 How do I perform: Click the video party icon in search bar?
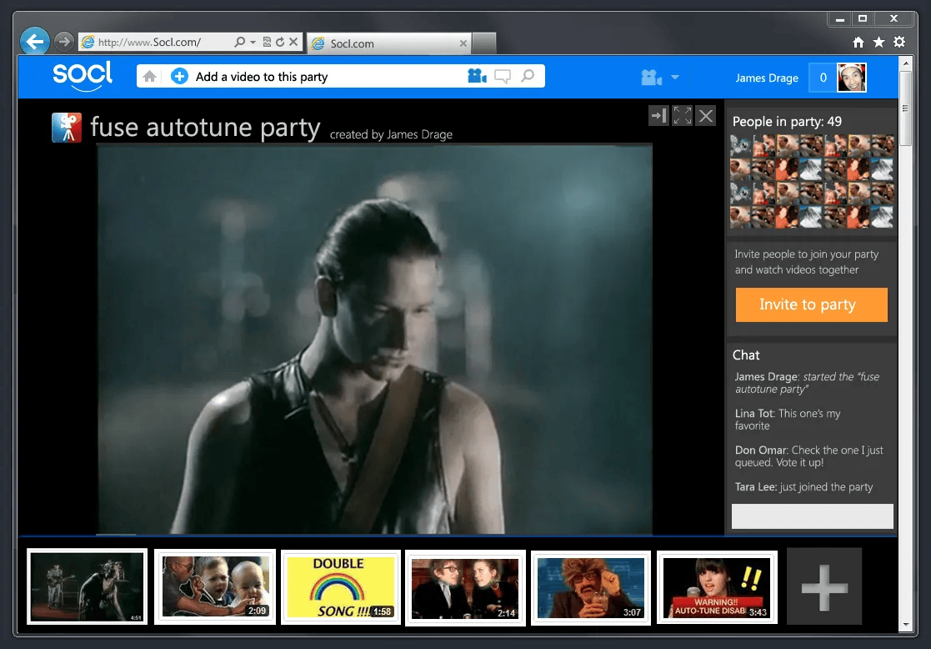coord(477,76)
